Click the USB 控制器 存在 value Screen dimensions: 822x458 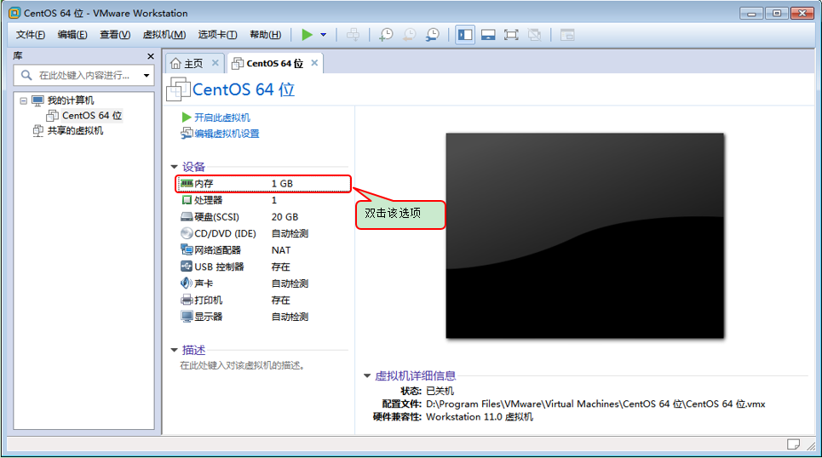tap(280, 266)
